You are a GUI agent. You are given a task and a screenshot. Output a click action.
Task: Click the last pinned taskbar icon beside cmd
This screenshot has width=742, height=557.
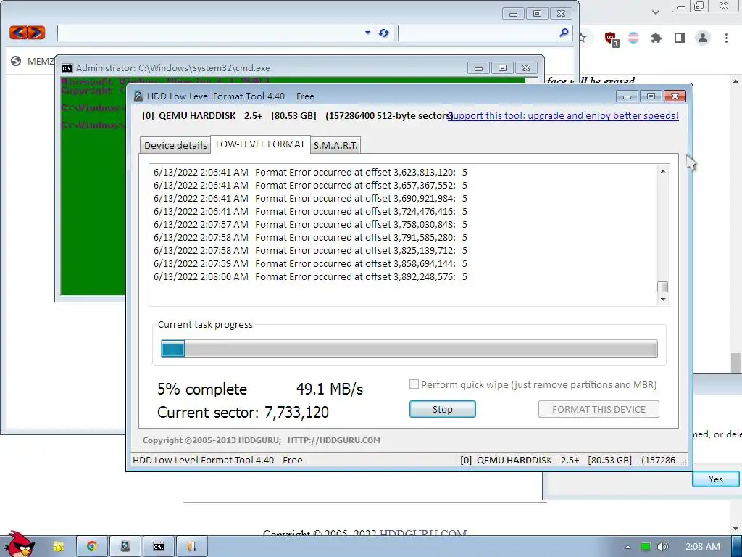tap(191, 547)
